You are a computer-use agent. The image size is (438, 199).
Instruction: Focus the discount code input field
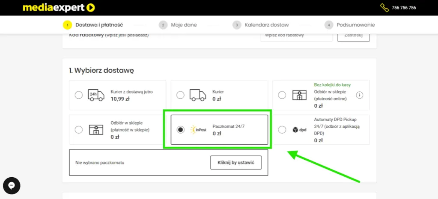(296, 35)
